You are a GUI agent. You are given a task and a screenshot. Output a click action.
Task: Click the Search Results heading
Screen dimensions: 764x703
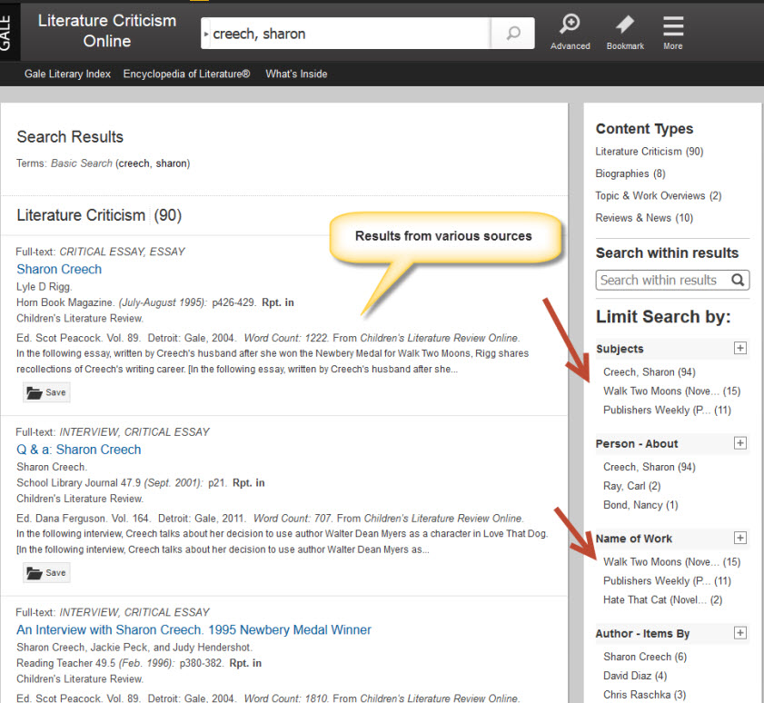pos(70,137)
